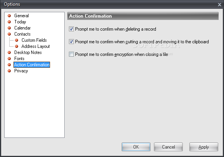224x157 pixels.
Task: Click the red bullet icon beside Today
Action: point(9,22)
